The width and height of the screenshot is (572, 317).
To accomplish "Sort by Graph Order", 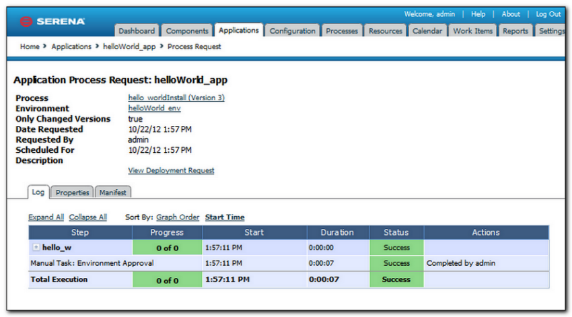I will coord(178,217).
